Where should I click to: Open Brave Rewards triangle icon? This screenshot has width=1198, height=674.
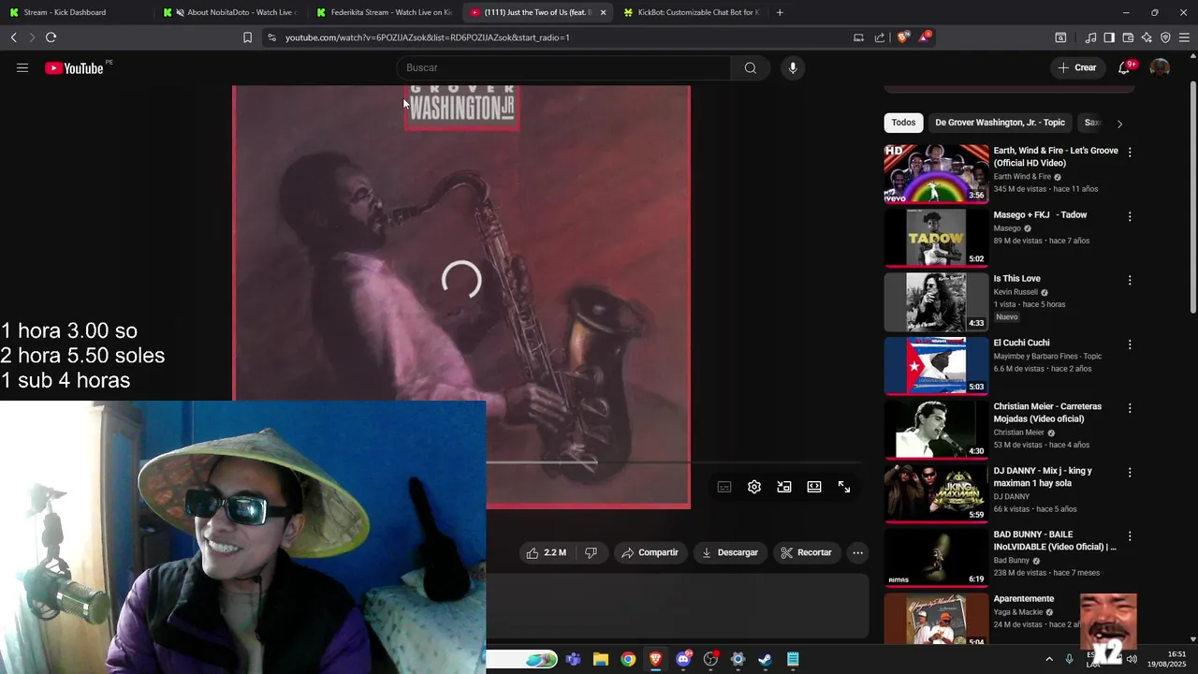coord(925,37)
